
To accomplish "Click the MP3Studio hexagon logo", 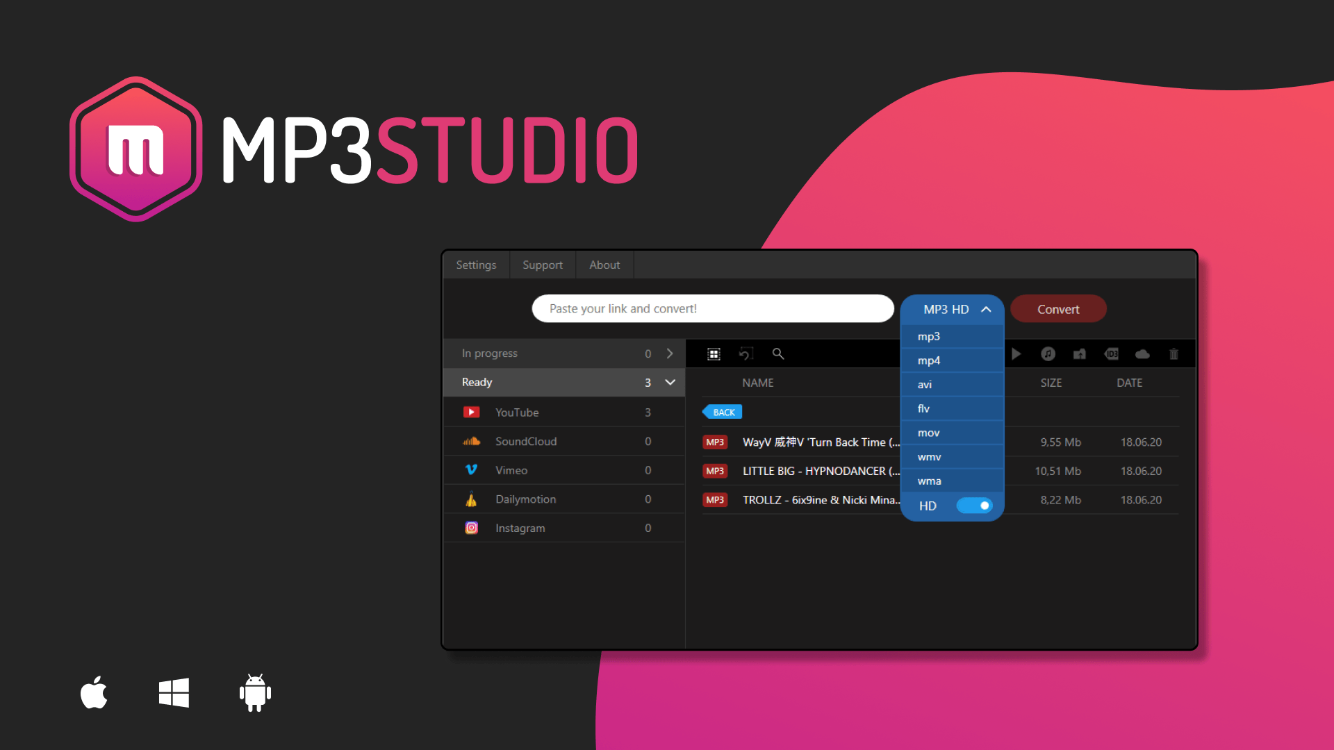I will 136,149.
